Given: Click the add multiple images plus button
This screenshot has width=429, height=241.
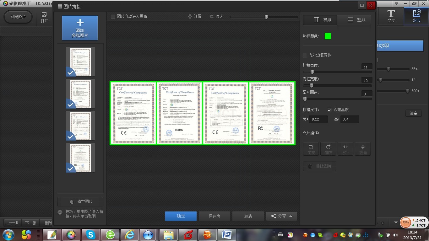Looking at the screenshot, I should click(x=80, y=28).
